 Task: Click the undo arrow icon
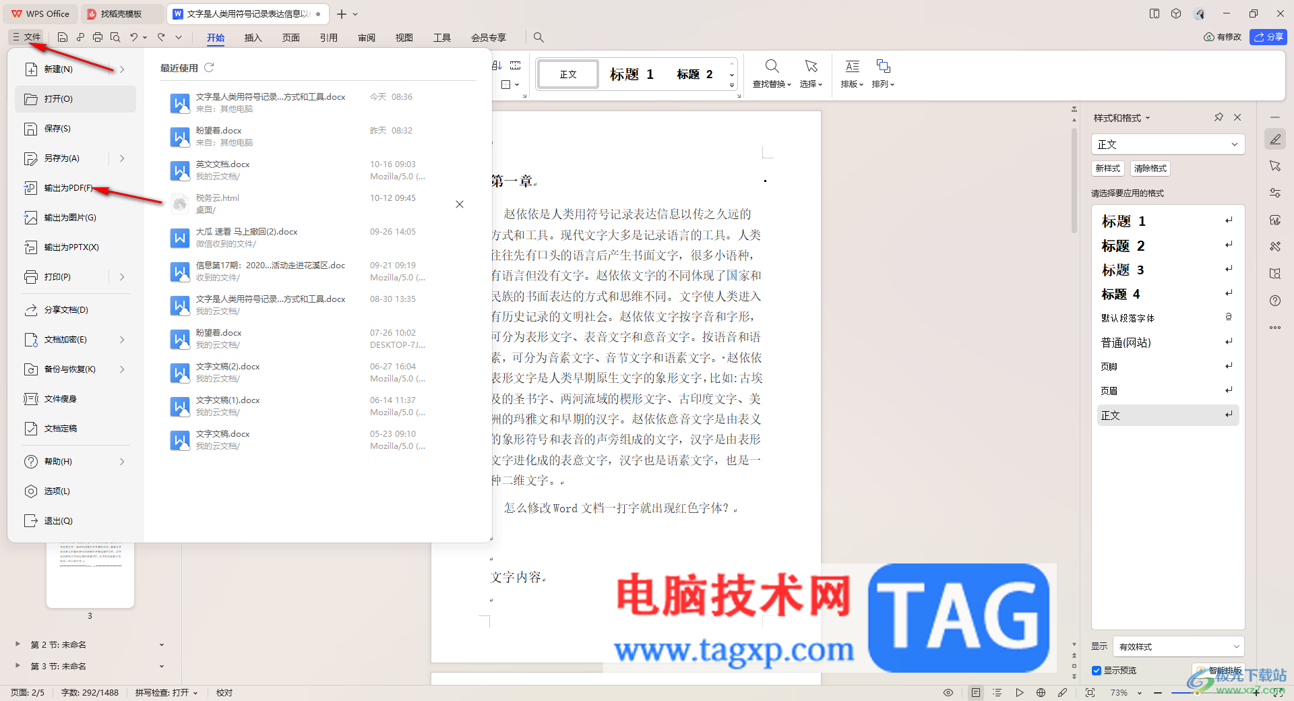point(134,37)
